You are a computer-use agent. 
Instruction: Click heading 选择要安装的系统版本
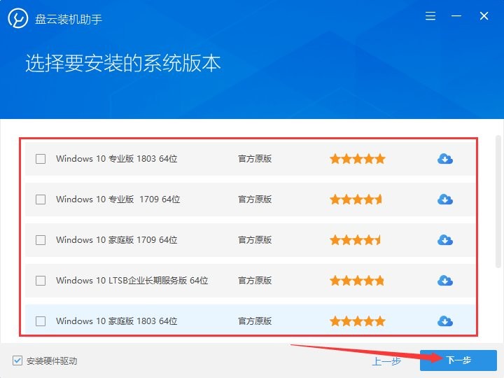(x=122, y=63)
